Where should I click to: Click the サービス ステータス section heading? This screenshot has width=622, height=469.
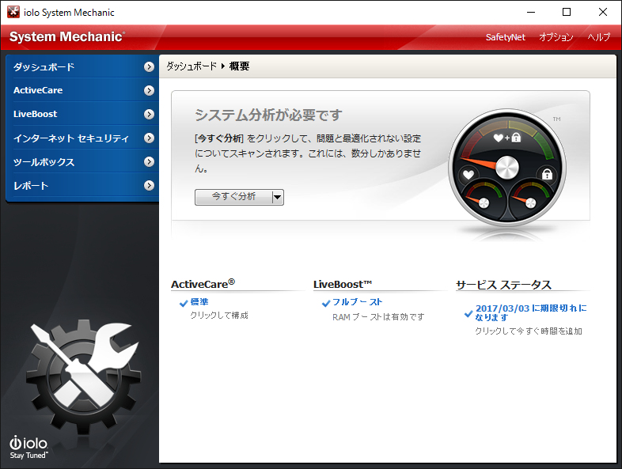(504, 285)
